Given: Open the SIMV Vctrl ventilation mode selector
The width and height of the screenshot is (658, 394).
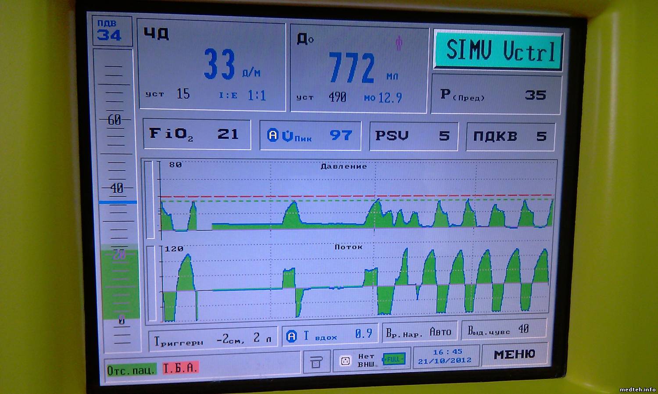Looking at the screenshot, I should (498, 50).
